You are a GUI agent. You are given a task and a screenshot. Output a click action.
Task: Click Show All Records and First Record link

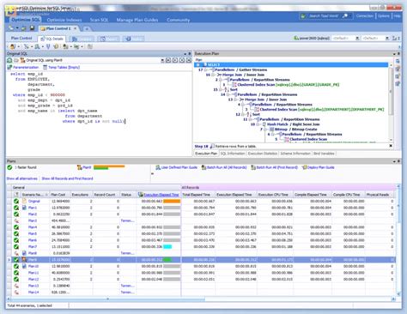coord(67,178)
